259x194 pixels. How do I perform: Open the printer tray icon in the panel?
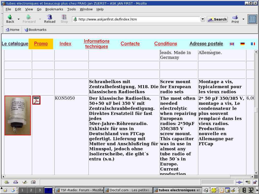pos(206,190)
